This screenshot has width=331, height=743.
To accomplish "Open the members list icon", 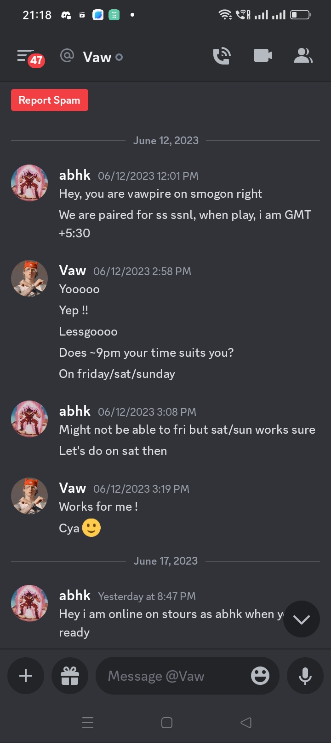I will coord(303,56).
